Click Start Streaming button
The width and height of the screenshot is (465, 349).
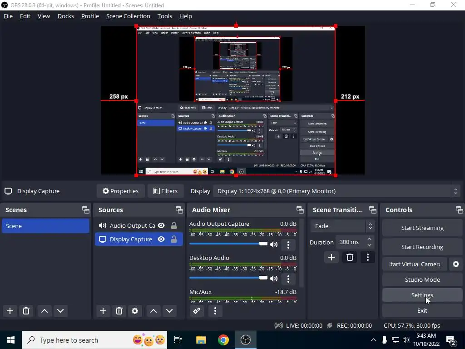coord(422,228)
